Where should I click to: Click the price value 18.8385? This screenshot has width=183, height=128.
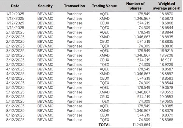167,106
